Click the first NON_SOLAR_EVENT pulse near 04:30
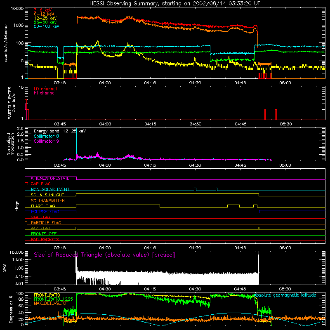The height and width of the screenshot is (330, 330). click(195, 189)
